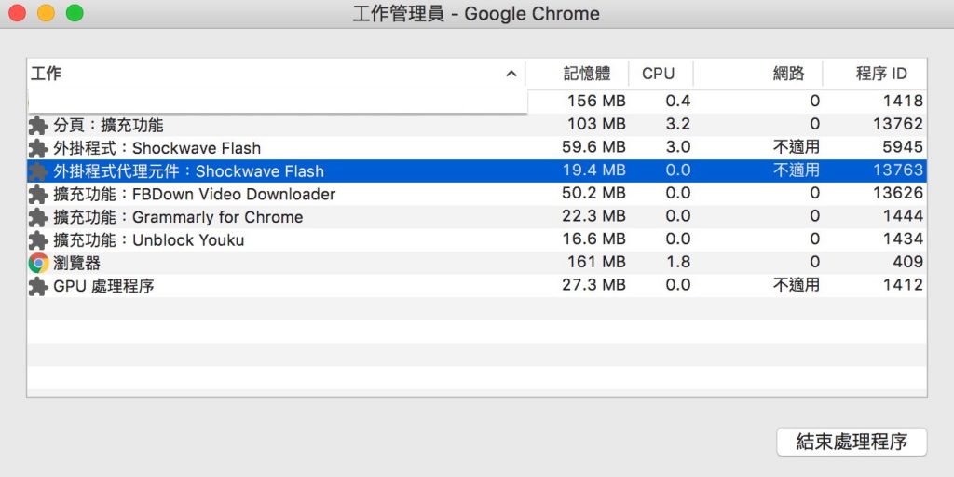The image size is (954, 477).
Task: Click memory value 27.3 MB
Action: pyautogui.click(x=593, y=285)
